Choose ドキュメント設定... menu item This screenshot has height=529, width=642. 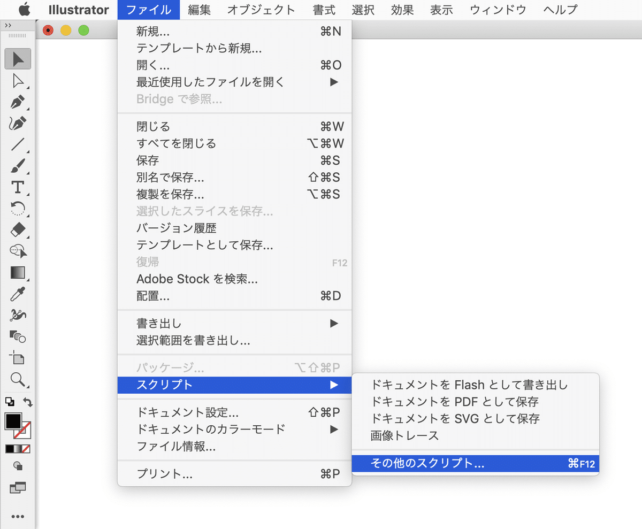click(234, 412)
